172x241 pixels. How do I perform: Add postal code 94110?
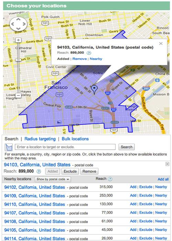[x=133, y=204]
